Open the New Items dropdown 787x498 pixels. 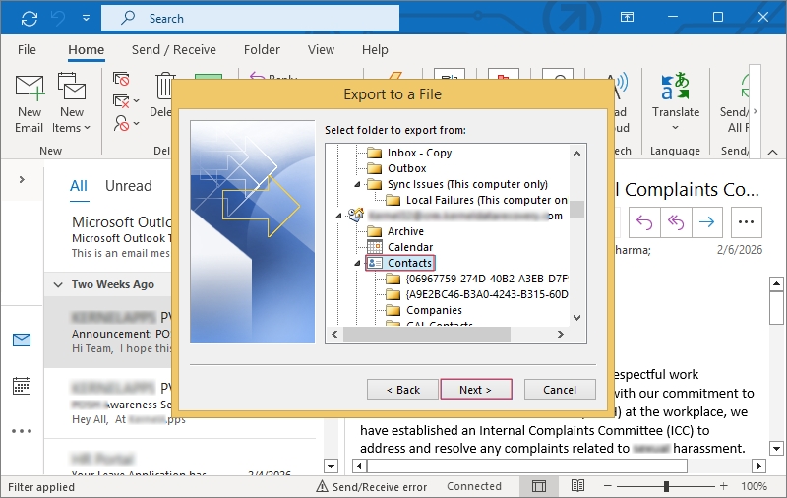point(71,103)
